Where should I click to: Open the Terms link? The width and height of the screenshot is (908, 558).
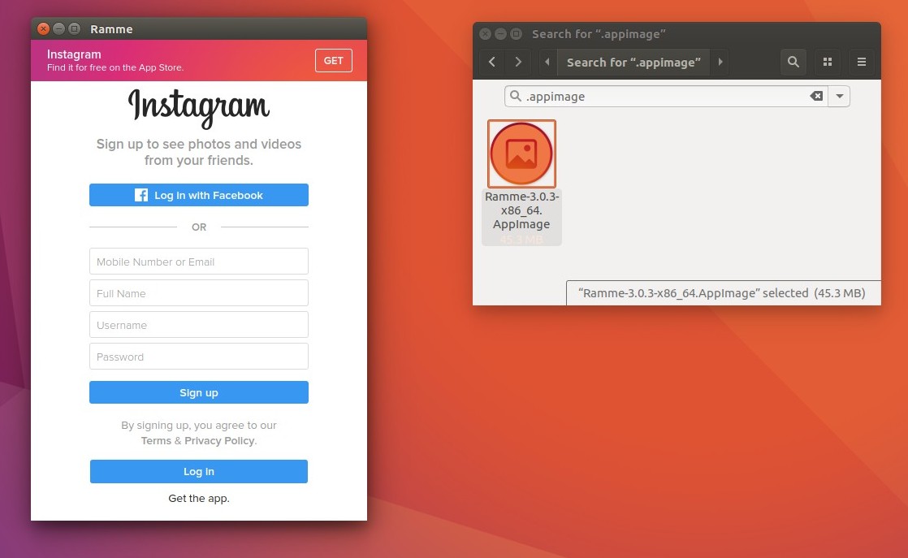[157, 441]
